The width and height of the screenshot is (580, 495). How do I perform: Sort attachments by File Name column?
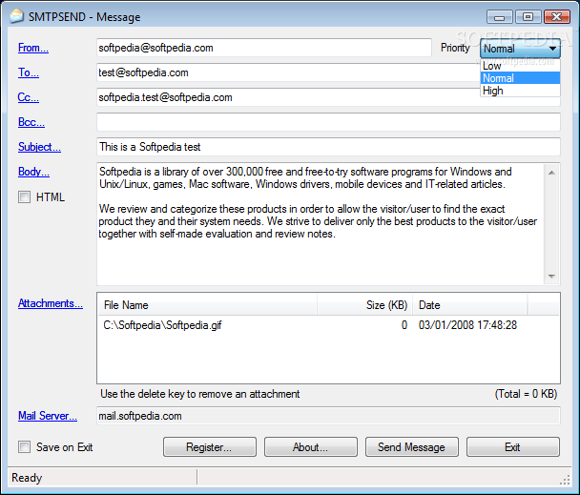(x=207, y=305)
